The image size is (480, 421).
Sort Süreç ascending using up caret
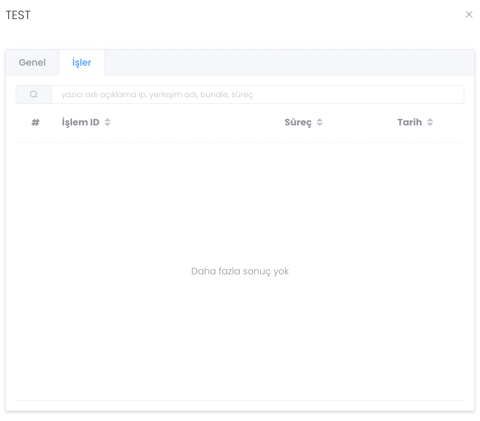pos(320,120)
